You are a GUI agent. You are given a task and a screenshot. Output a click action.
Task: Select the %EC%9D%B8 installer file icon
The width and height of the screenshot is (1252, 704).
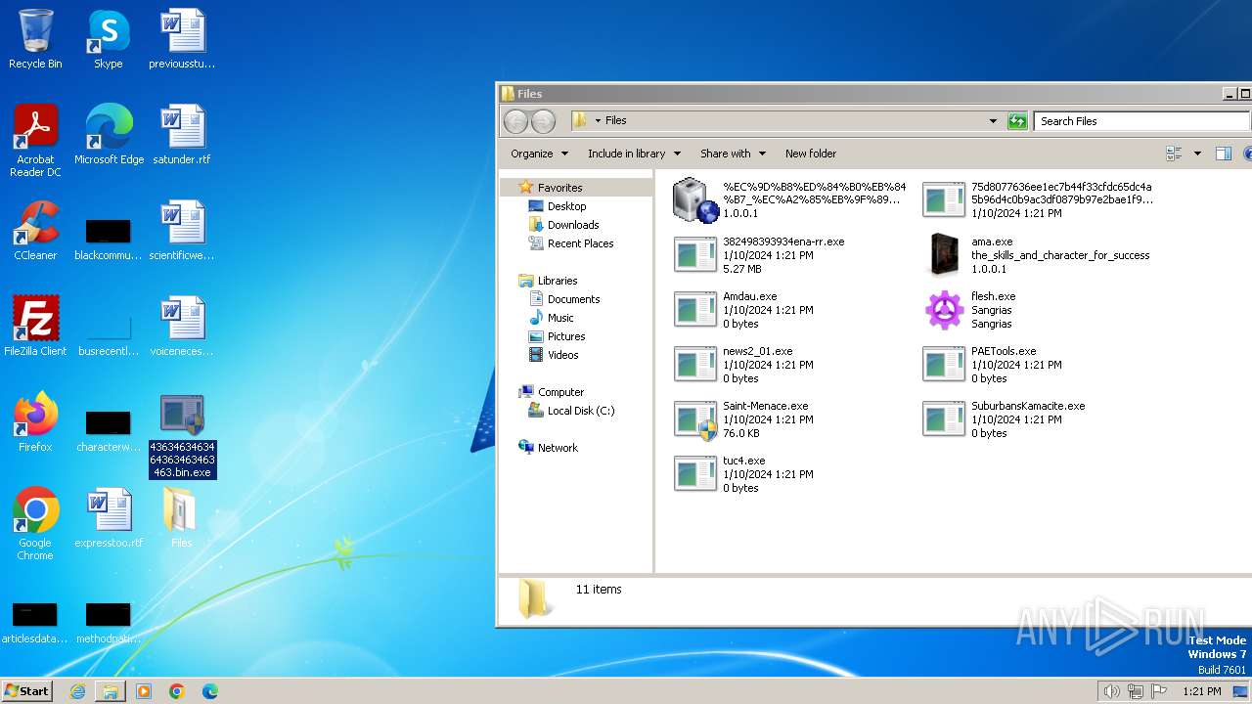point(695,200)
